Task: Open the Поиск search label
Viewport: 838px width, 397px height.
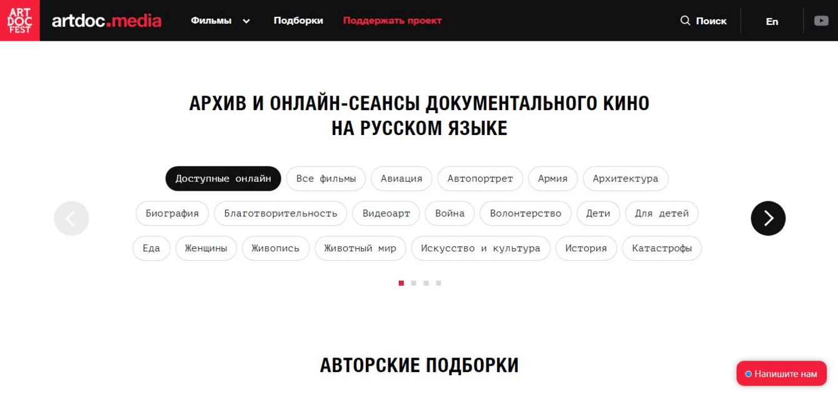Action: [x=711, y=21]
